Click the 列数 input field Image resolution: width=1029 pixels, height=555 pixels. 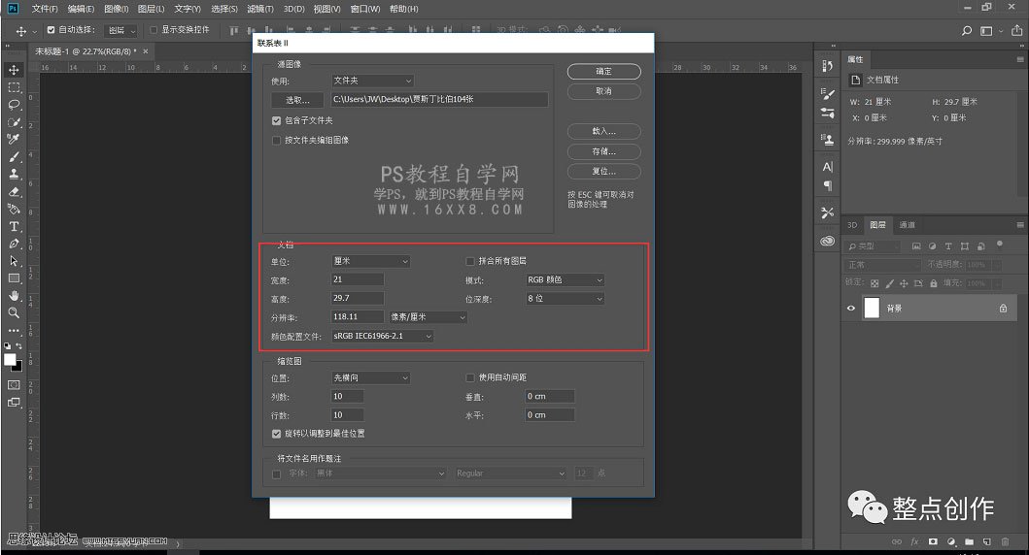point(348,397)
